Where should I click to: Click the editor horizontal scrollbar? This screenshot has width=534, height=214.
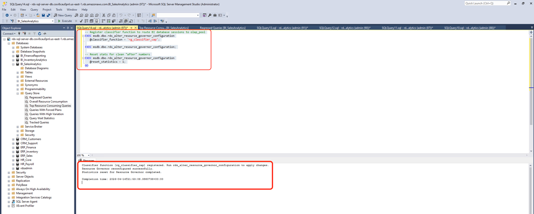309,155
